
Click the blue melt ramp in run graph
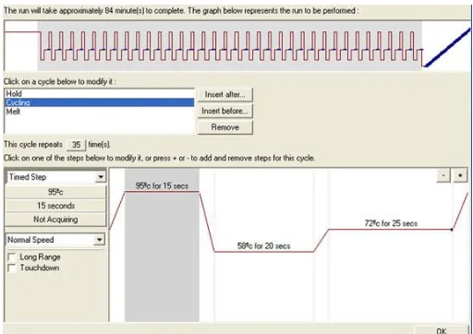[x=447, y=48]
